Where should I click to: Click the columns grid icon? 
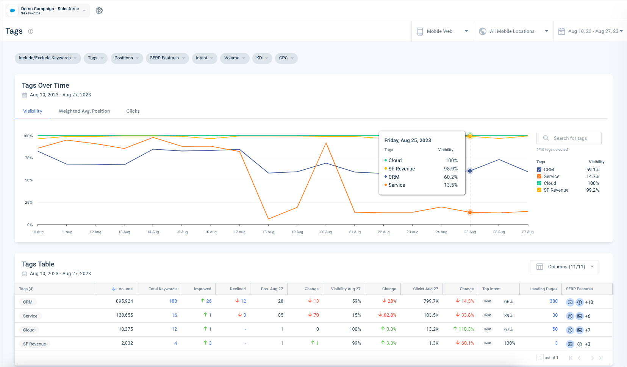[x=539, y=267]
